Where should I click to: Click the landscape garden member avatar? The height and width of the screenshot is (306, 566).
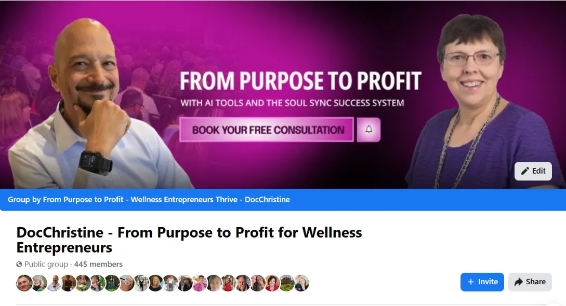coord(287,283)
